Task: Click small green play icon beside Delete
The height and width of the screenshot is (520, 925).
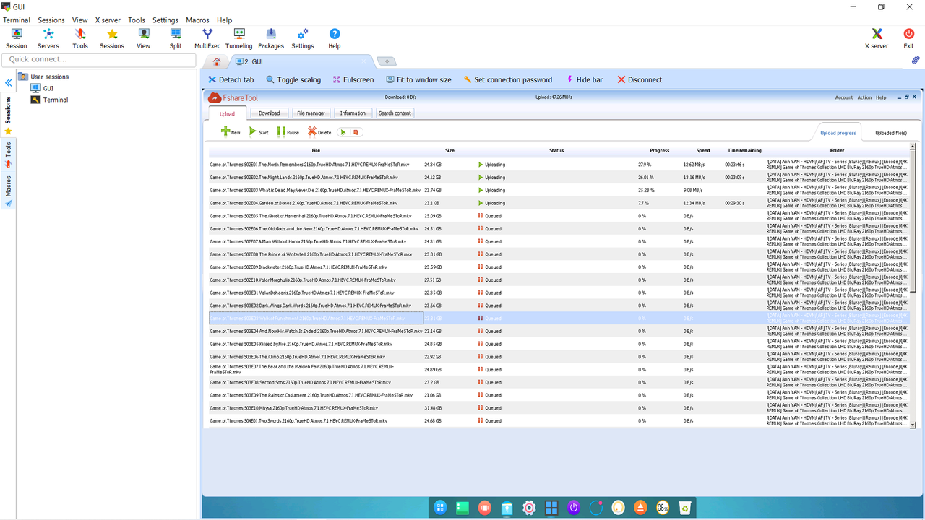Action: tap(344, 132)
